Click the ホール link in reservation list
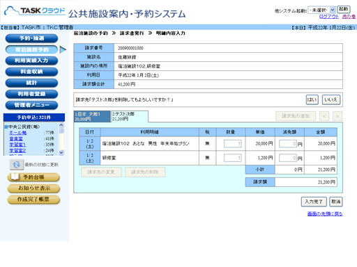The image size is (357, 267). tap(18, 133)
